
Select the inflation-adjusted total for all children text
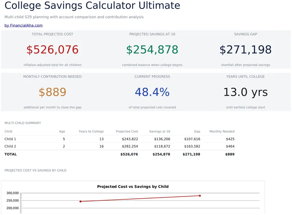(52, 65)
